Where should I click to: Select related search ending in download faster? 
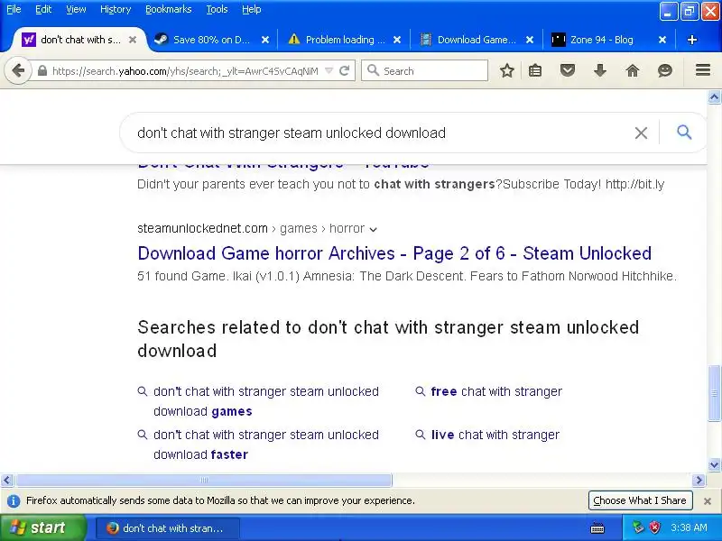tap(266, 445)
